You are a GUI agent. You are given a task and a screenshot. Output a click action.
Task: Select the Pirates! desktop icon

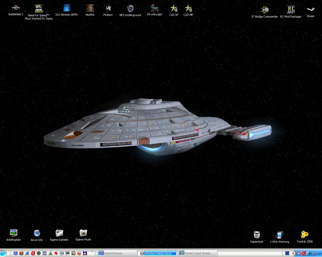coord(108,11)
